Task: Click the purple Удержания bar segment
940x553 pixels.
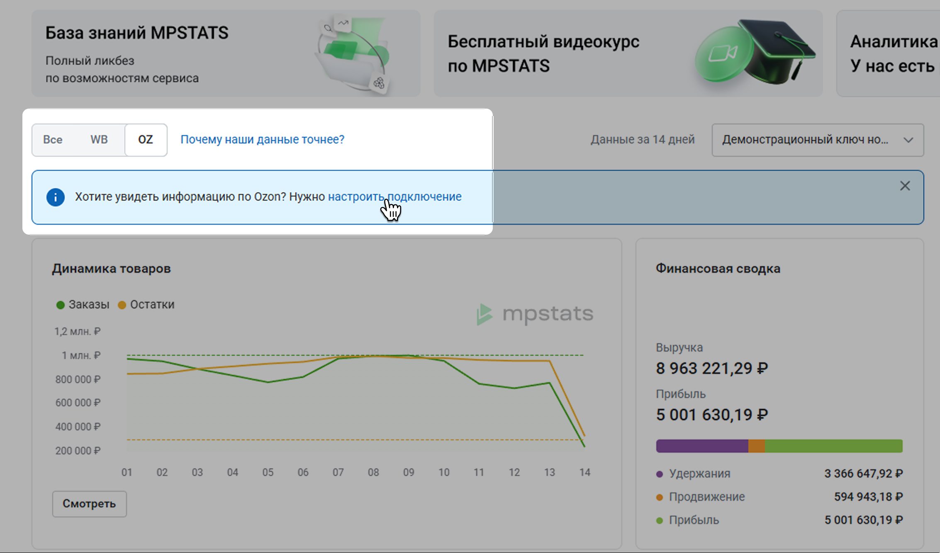Action: pyautogui.click(x=702, y=446)
